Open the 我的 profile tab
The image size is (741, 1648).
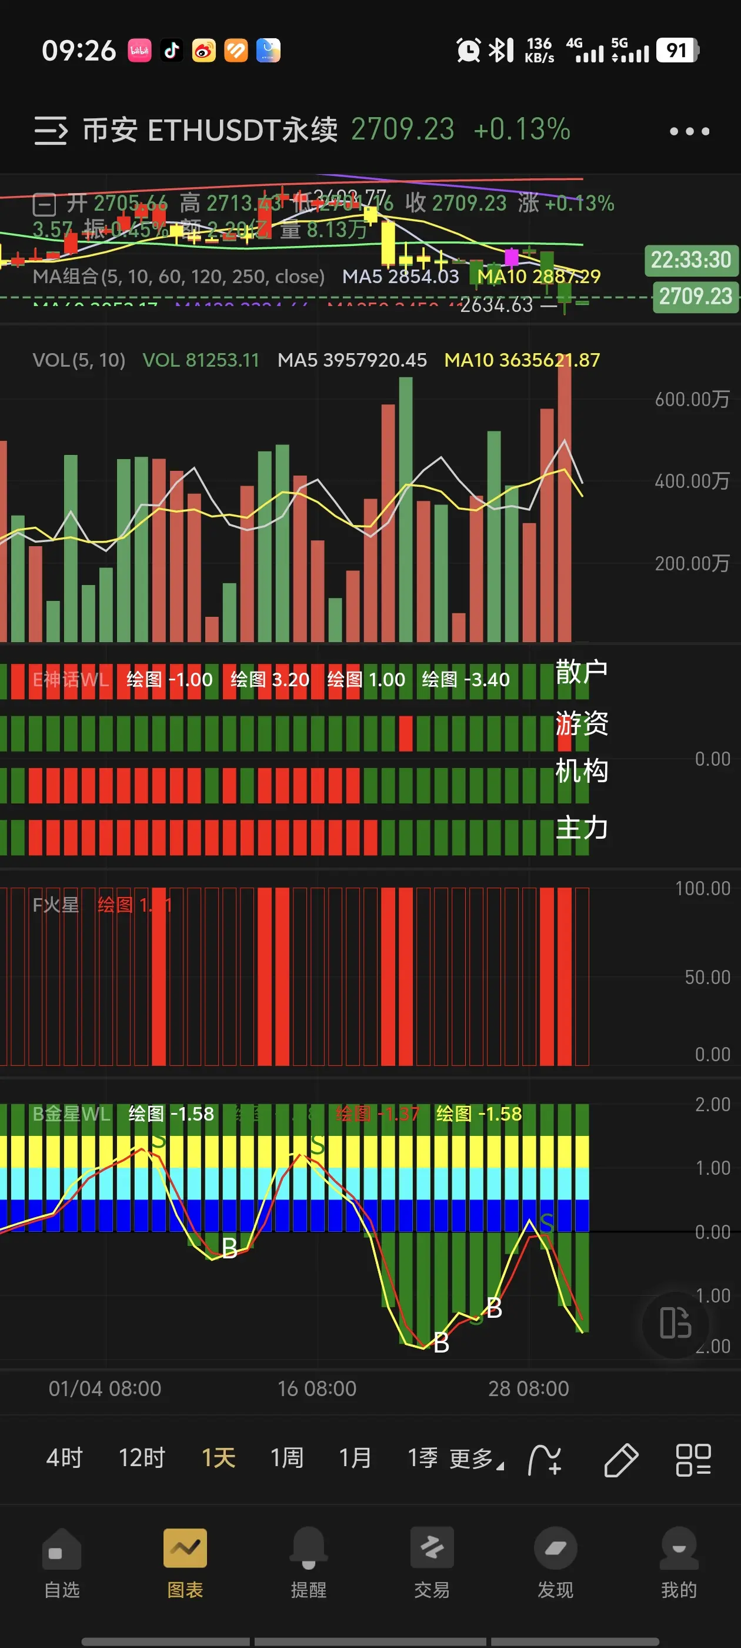pos(679,1563)
